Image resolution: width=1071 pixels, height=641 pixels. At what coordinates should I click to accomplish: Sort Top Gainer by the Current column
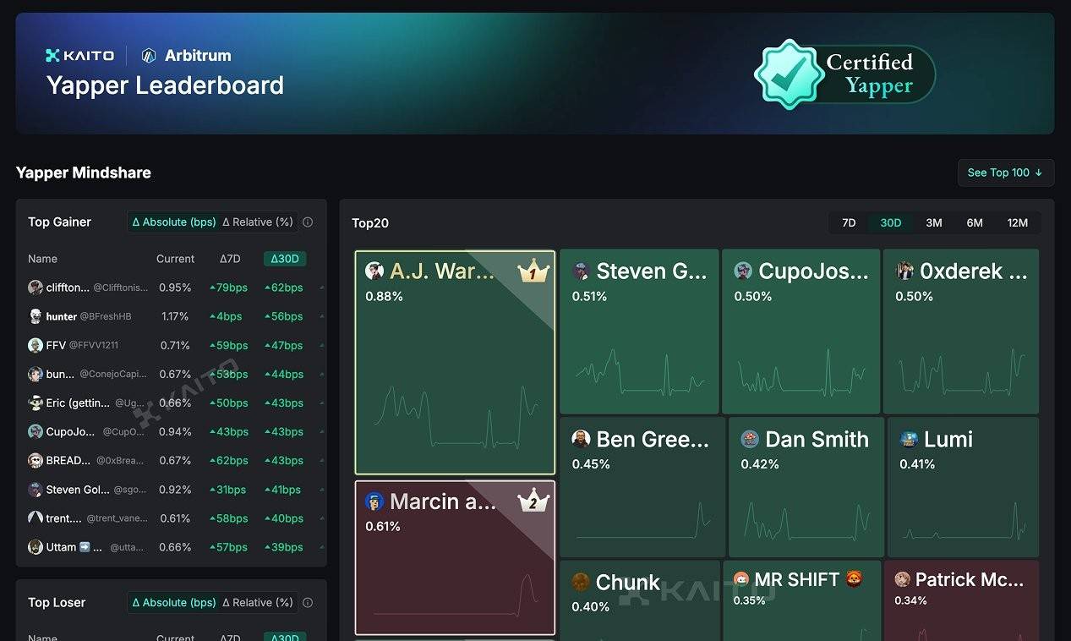[175, 259]
